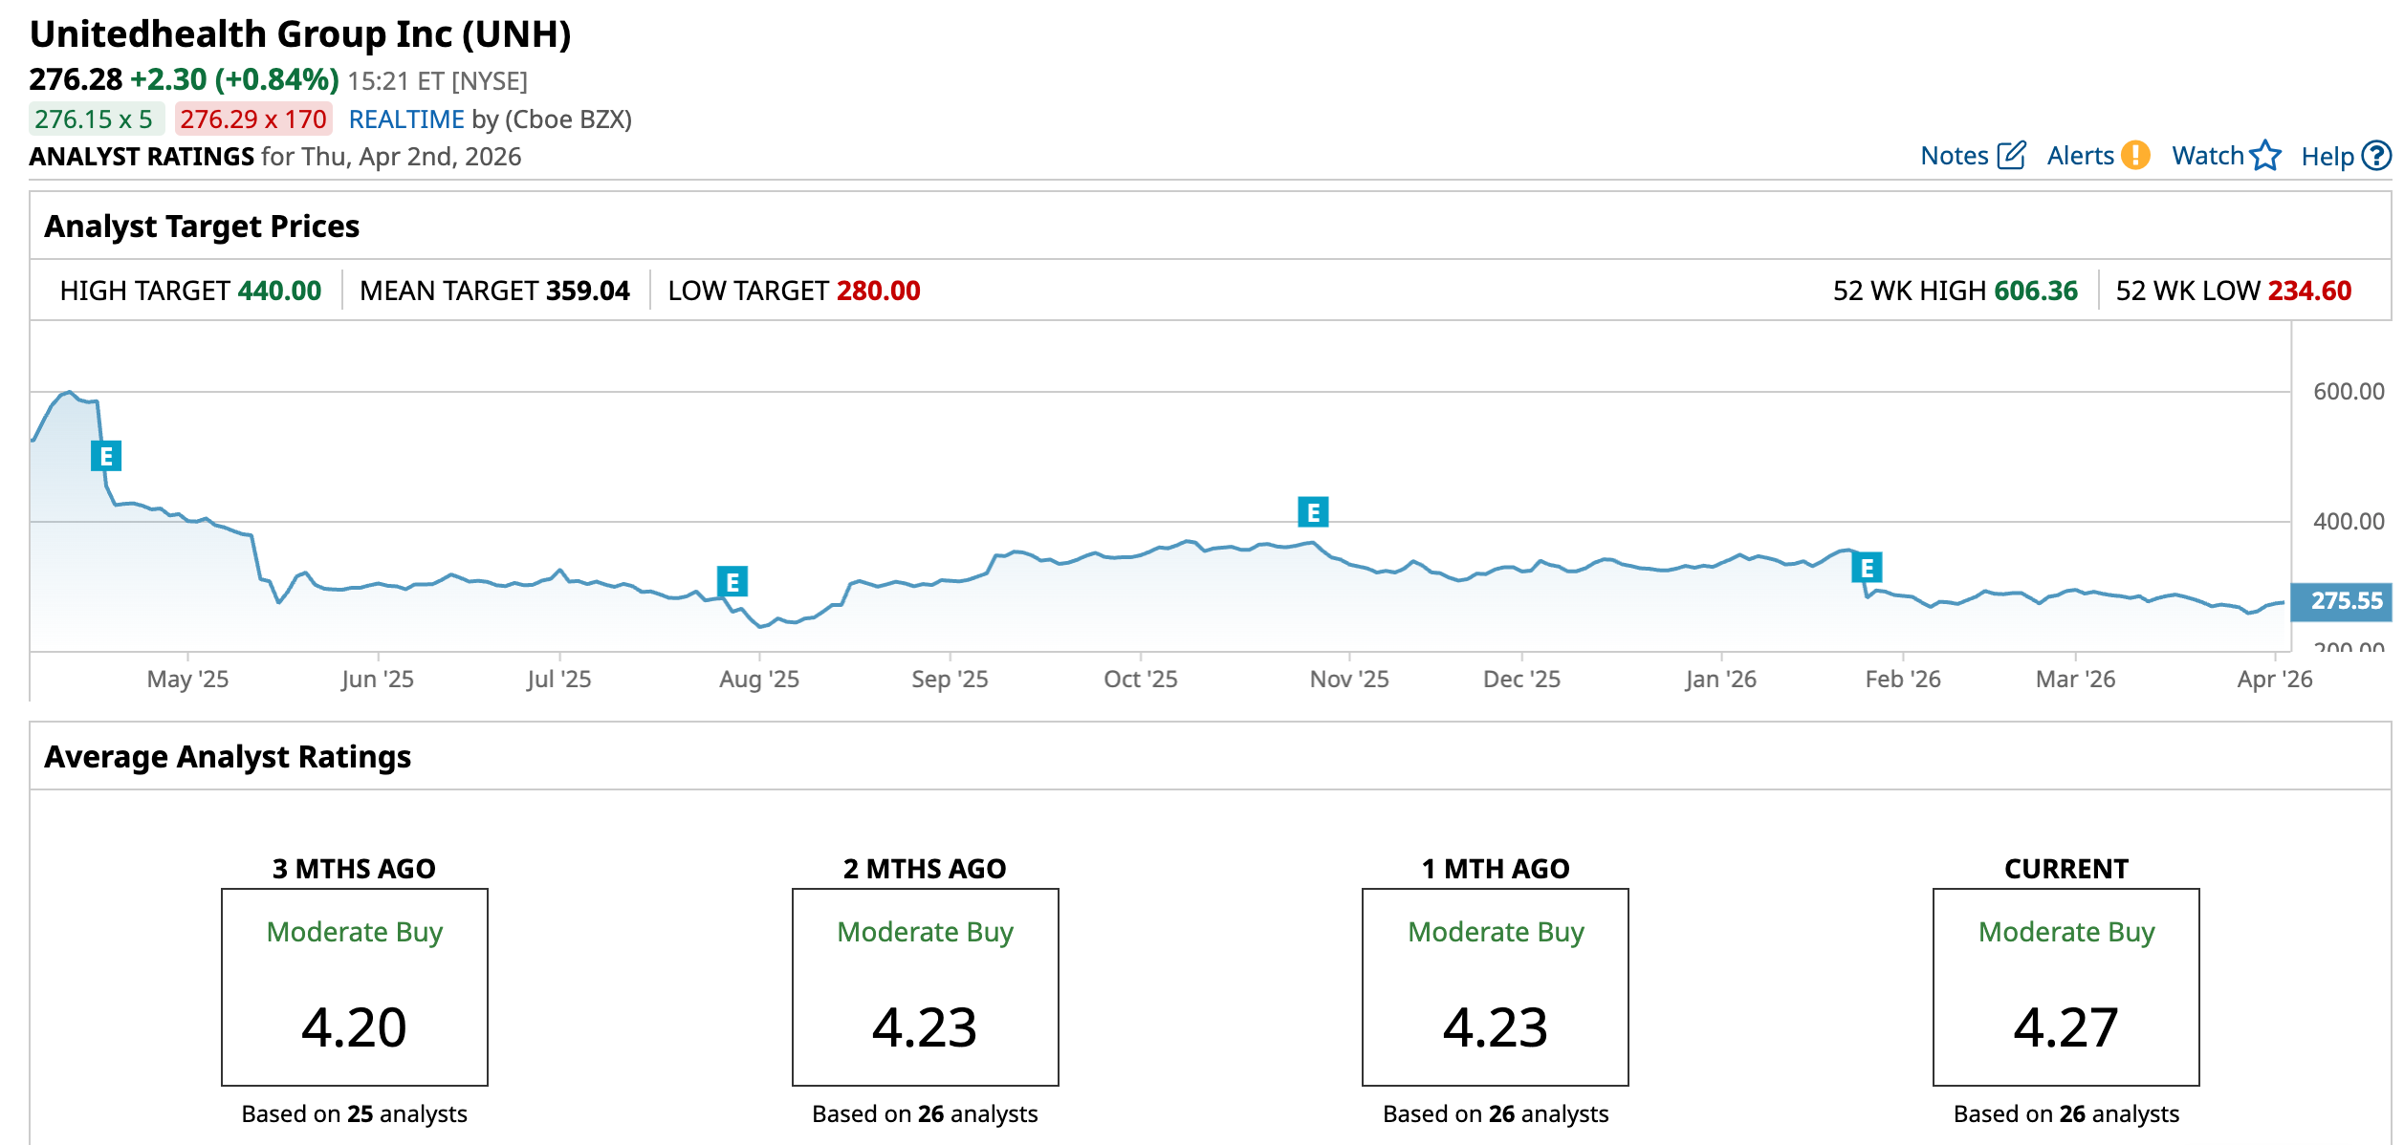Screen dimensions: 2404x1145
Task: Click the 275.55 current price label
Action: (x=2346, y=601)
